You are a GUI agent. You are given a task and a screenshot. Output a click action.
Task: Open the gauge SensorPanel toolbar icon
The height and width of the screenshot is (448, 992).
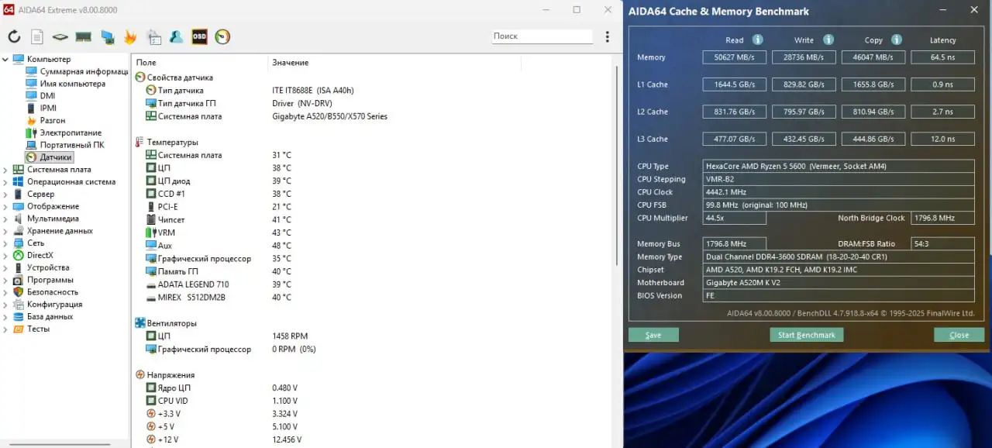(222, 36)
